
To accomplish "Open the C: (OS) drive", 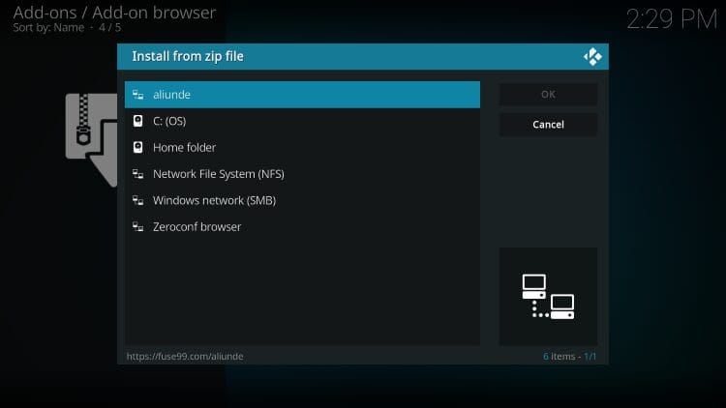I will (302, 121).
